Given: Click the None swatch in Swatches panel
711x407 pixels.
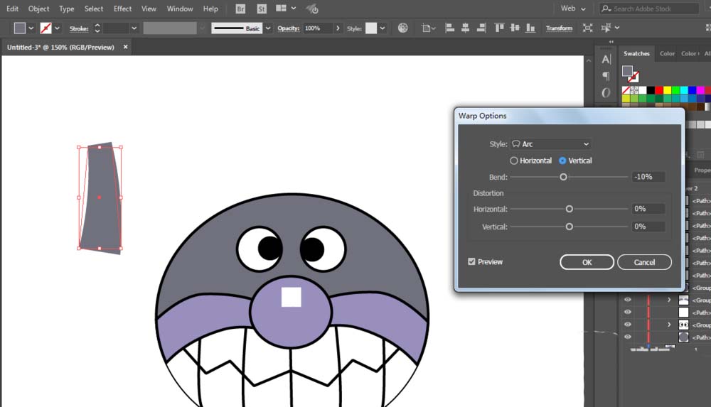Looking at the screenshot, I should tap(626, 90).
